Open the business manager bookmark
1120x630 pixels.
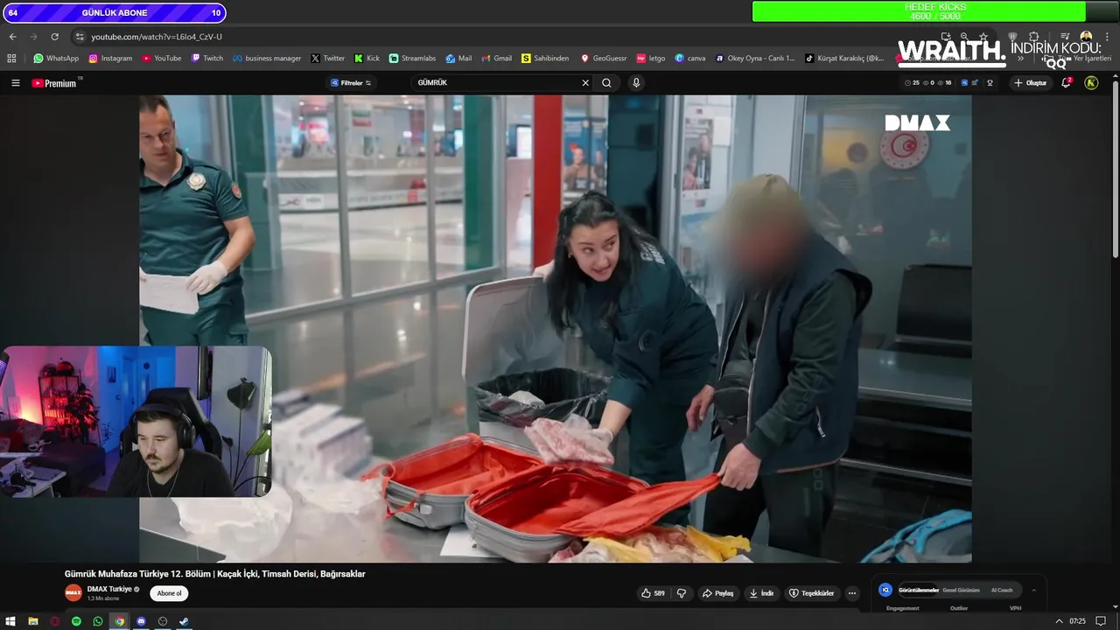point(267,59)
